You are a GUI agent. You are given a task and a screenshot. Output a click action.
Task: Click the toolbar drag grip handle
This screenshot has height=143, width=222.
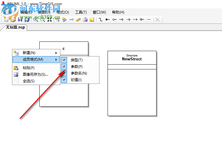[x=2, y=20]
